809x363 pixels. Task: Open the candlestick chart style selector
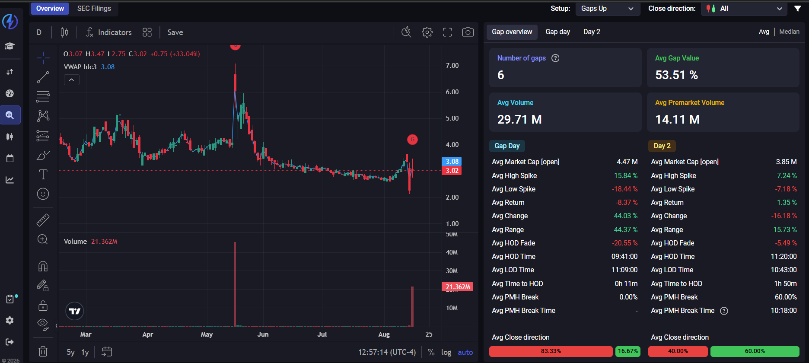tap(64, 32)
